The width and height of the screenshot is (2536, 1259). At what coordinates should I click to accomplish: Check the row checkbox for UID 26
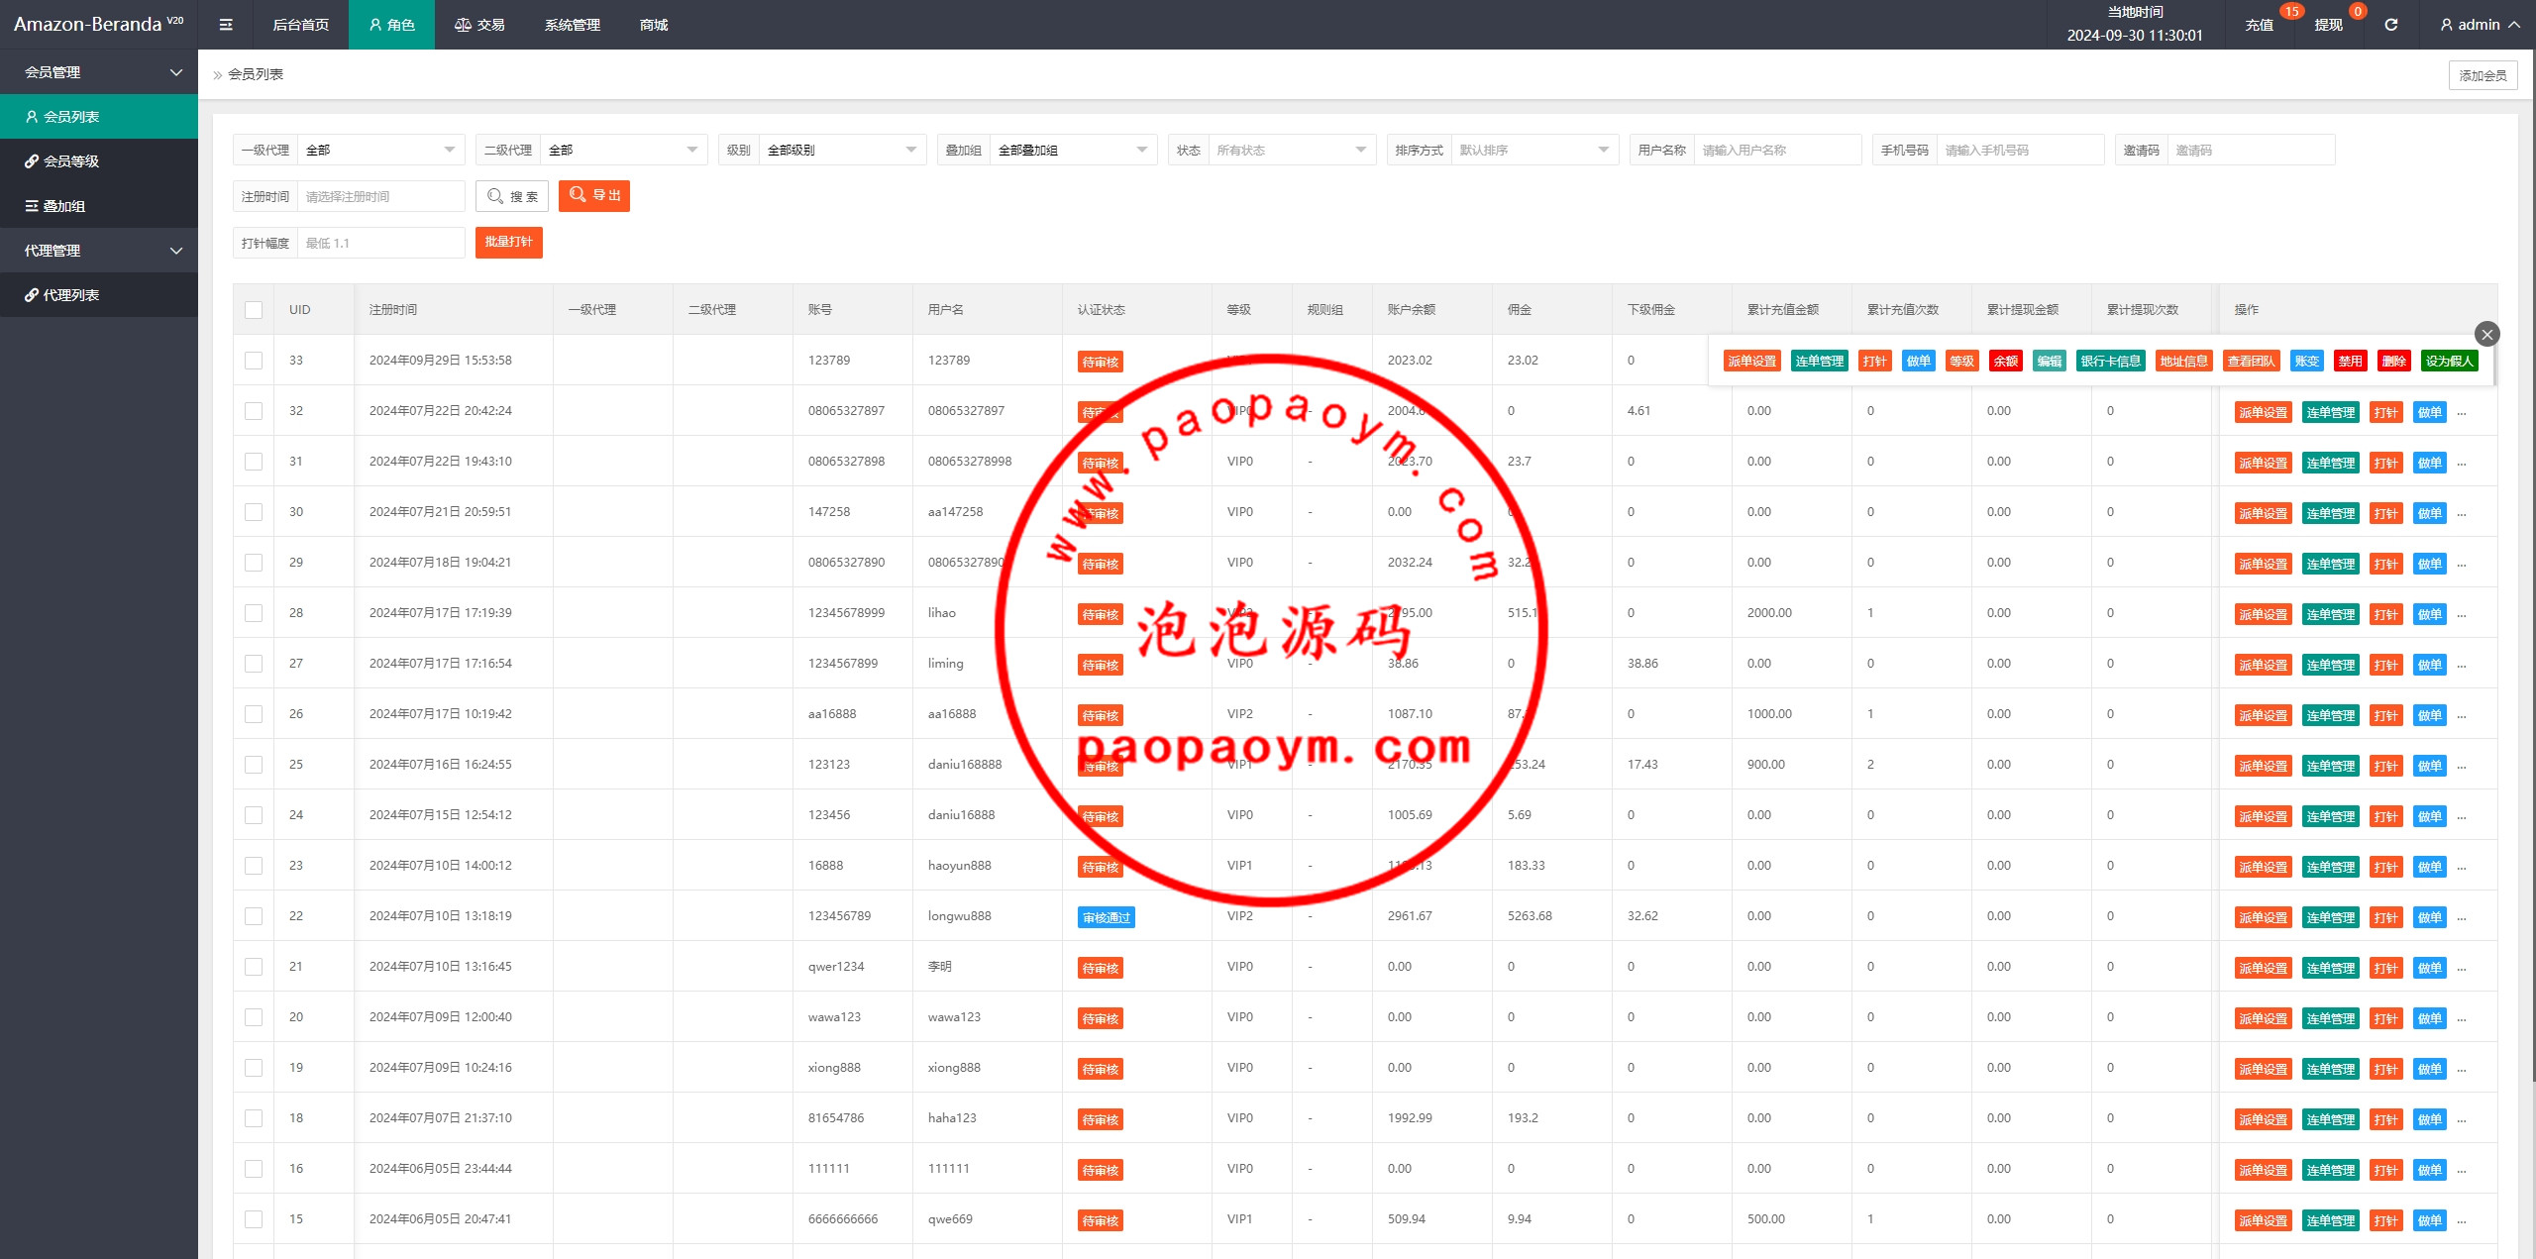(x=254, y=714)
